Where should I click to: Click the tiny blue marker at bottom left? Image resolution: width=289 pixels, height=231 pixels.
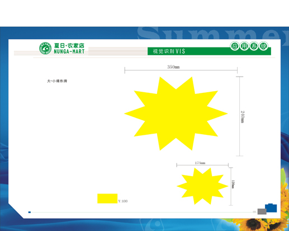[30, 212]
